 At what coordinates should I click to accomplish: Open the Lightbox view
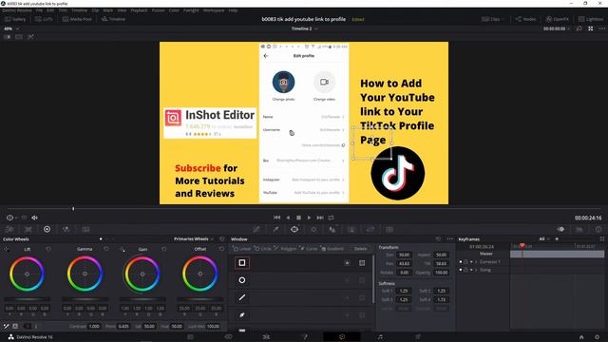(x=591, y=19)
